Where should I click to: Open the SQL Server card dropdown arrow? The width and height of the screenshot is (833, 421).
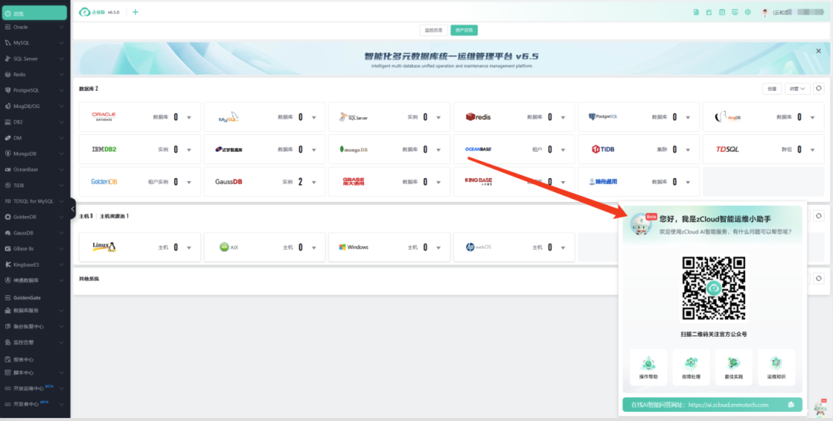[438, 118]
